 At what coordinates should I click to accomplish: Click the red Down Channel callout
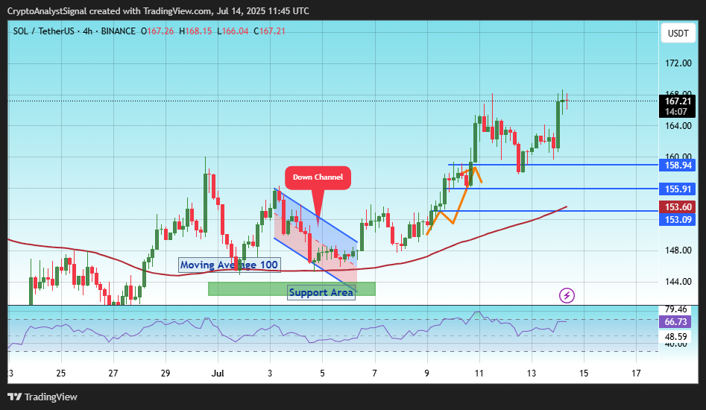coord(318,177)
